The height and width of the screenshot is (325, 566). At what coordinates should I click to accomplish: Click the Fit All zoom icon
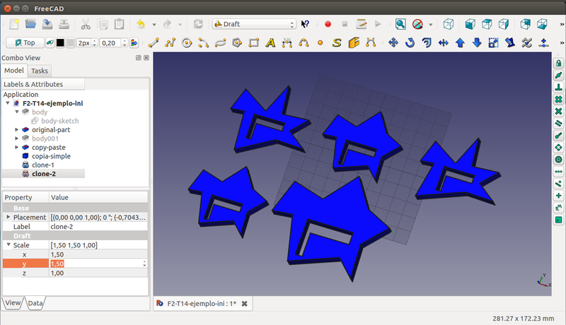pyautogui.click(x=400, y=24)
